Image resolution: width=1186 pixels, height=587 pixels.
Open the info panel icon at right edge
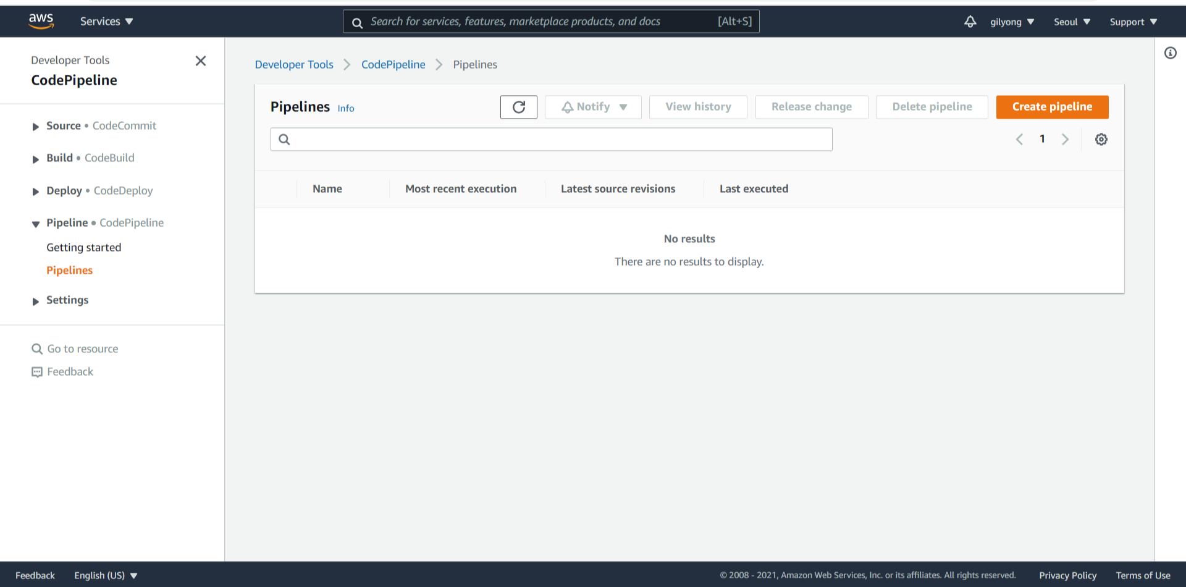click(x=1171, y=53)
